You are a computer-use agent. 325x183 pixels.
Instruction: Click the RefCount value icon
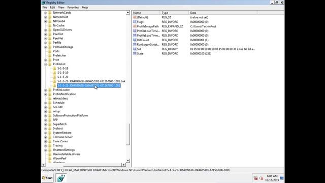pos(135,40)
